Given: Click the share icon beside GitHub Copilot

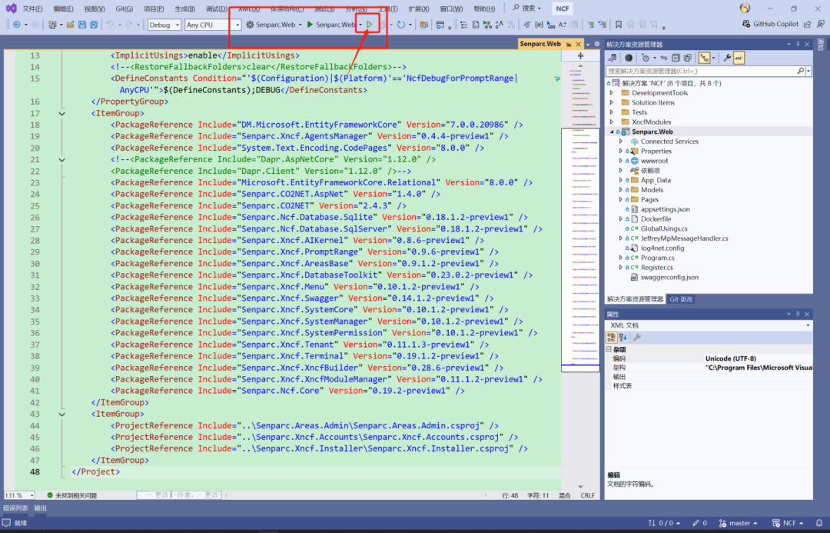Looking at the screenshot, I should (807, 25).
